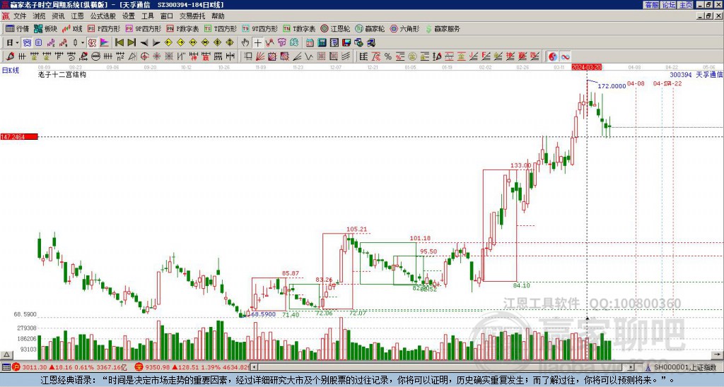Viewport: 724px width, 387px height.
Task: Expand the candlestick style dropdown arrow
Action: click(x=83, y=43)
